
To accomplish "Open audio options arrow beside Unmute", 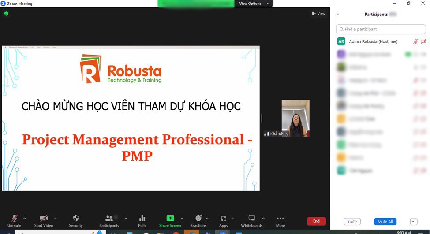I will [x=25, y=219].
